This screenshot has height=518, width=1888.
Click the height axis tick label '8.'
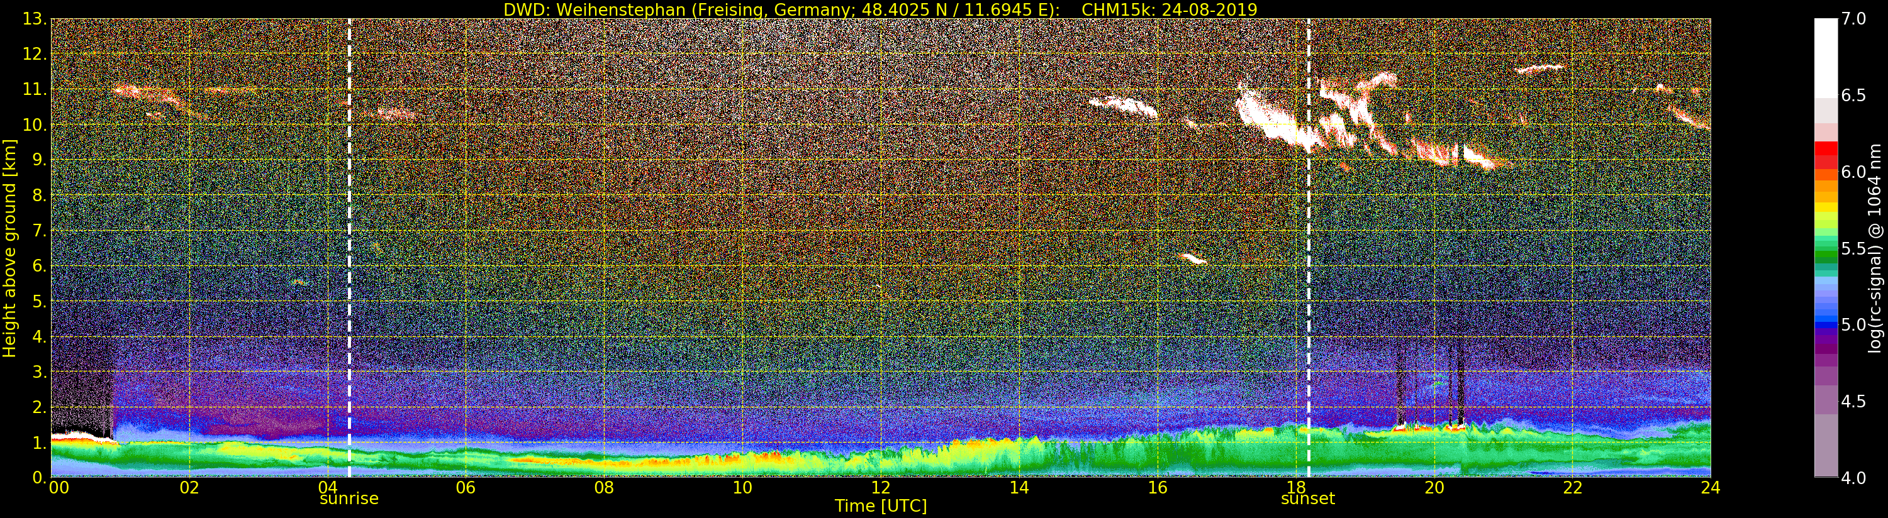38,195
